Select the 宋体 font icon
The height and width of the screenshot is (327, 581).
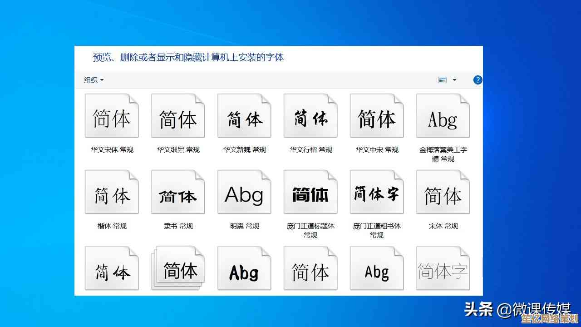click(x=443, y=192)
